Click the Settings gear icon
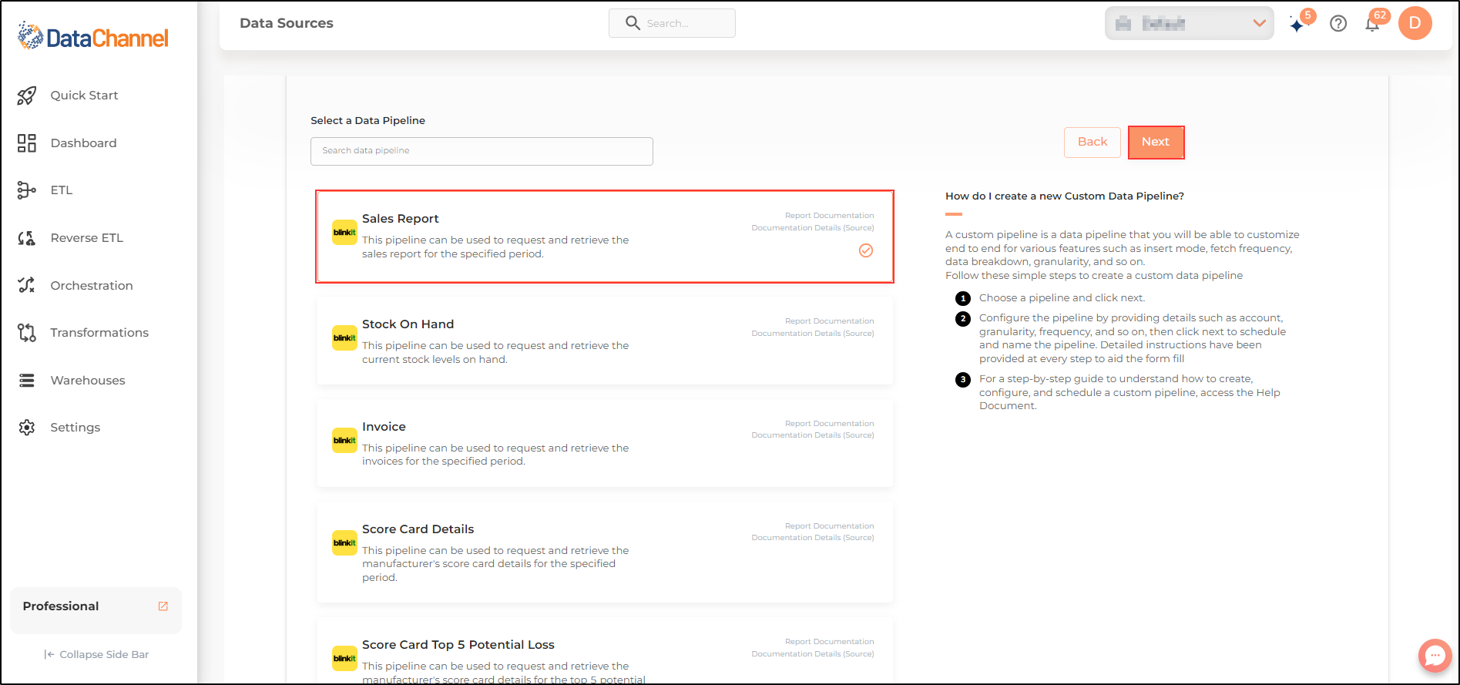This screenshot has width=1460, height=685. pyautogui.click(x=27, y=428)
